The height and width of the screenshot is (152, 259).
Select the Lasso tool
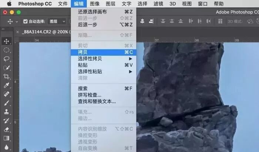coord(6,59)
